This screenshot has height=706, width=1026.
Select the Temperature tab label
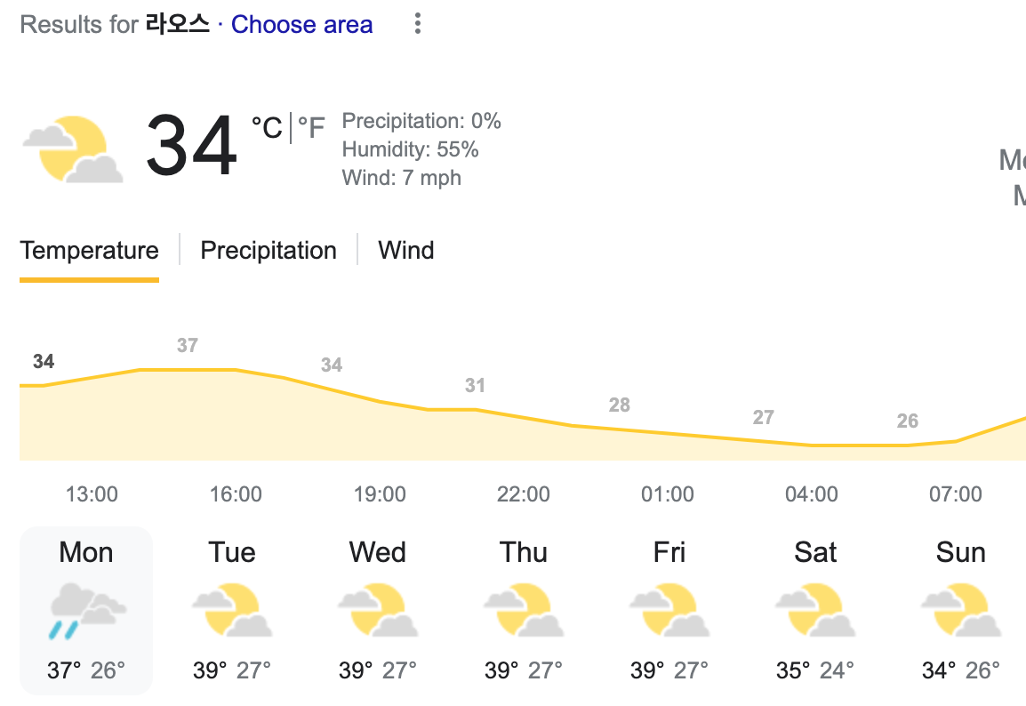pos(89,250)
